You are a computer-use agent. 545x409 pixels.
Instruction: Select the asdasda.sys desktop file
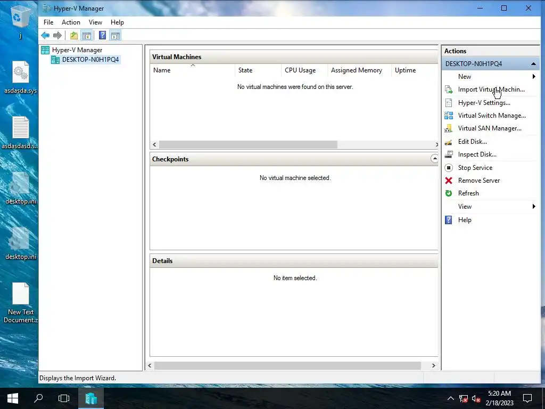[21, 78]
